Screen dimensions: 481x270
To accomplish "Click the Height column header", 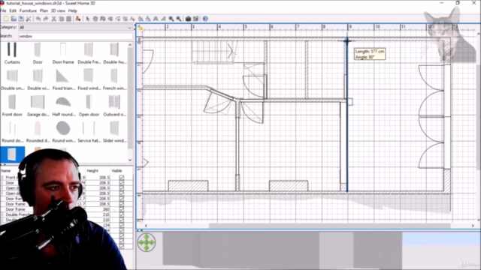I will pyautogui.click(x=92, y=171).
